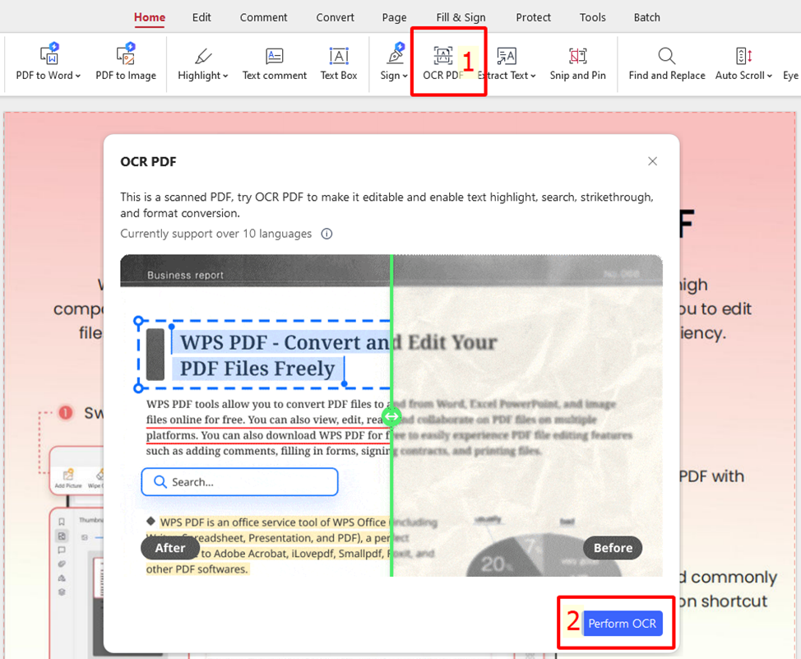
Task: Click the Search field in preview
Action: tap(239, 482)
